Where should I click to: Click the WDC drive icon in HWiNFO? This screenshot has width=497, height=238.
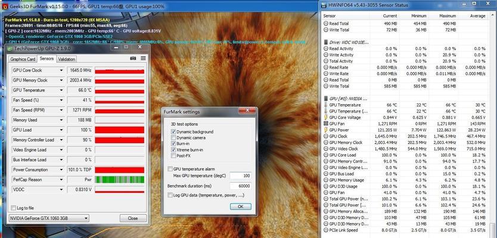[326, 42]
